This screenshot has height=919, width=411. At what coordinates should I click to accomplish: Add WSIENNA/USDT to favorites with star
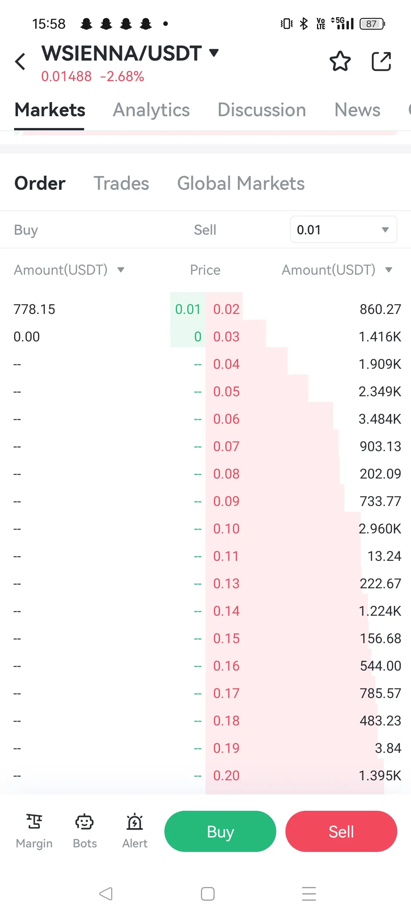click(x=340, y=61)
